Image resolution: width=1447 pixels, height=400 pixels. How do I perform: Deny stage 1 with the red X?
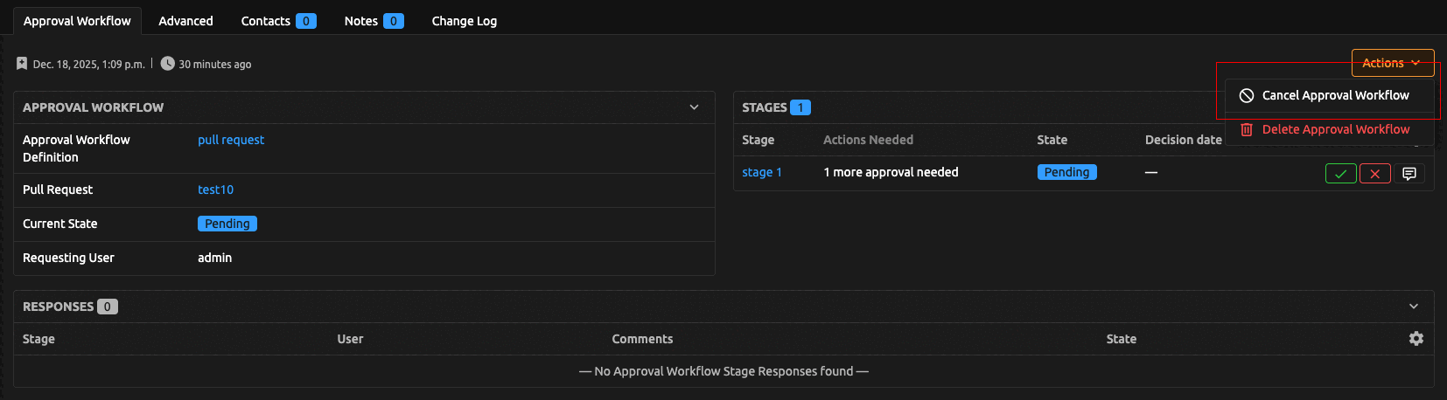pyautogui.click(x=1374, y=174)
